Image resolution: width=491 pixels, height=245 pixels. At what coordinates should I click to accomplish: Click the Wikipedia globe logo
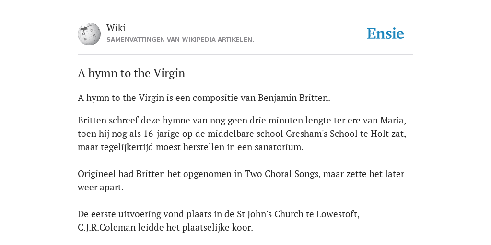[89, 34]
